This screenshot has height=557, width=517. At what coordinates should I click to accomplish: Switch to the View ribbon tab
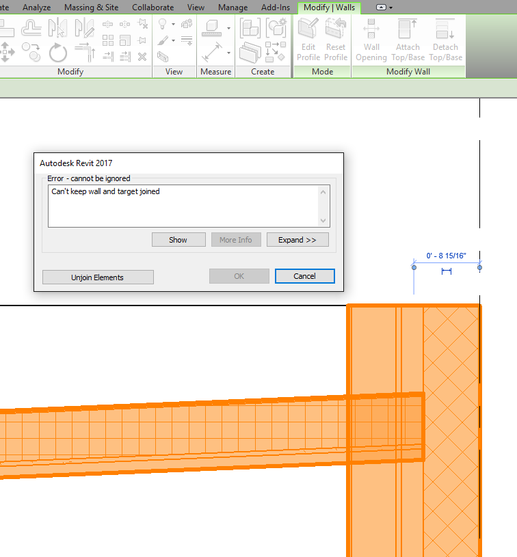(196, 8)
